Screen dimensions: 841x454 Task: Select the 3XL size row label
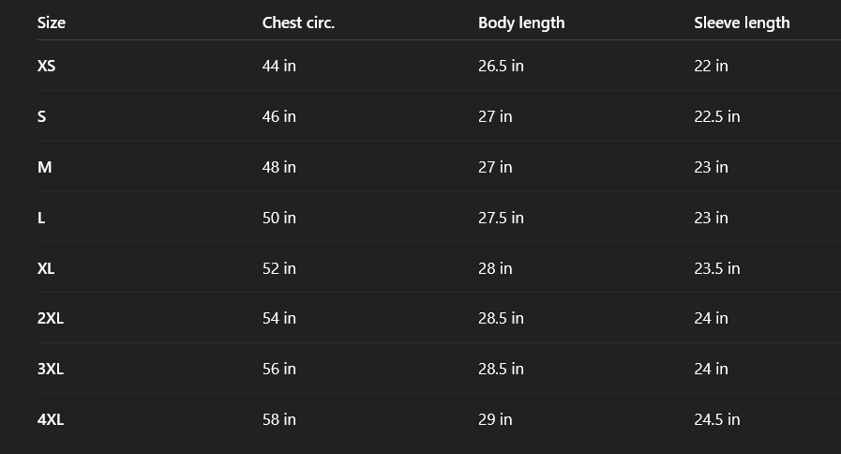click(51, 369)
